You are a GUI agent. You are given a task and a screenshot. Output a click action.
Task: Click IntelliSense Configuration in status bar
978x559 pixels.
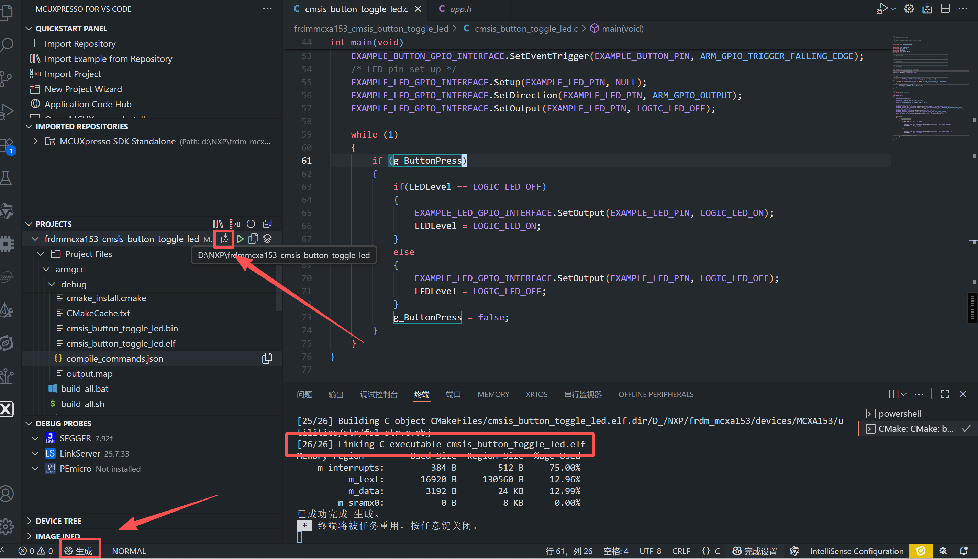(x=857, y=551)
